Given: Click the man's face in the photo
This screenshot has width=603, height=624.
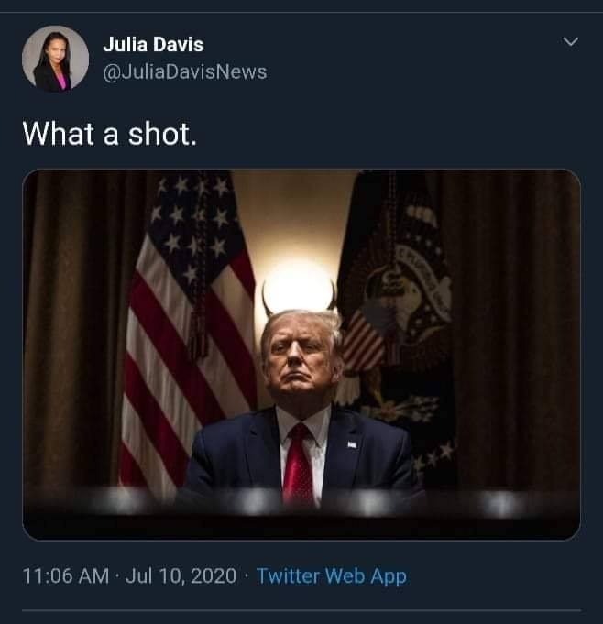Looking at the screenshot, I should 301,356.
